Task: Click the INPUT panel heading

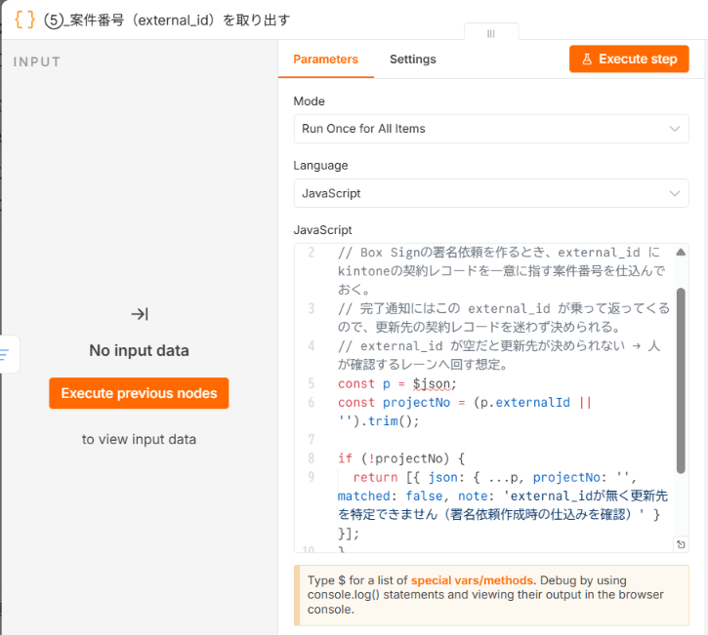Action: 37,61
